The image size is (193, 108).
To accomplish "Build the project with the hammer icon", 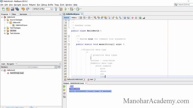I will tap(56, 9).
